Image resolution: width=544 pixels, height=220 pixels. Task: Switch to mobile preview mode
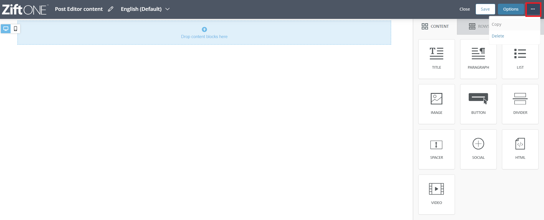click(x=15, y=29)
